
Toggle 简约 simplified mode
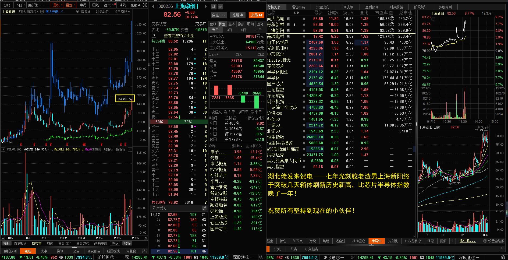click(x=123, y=5)
